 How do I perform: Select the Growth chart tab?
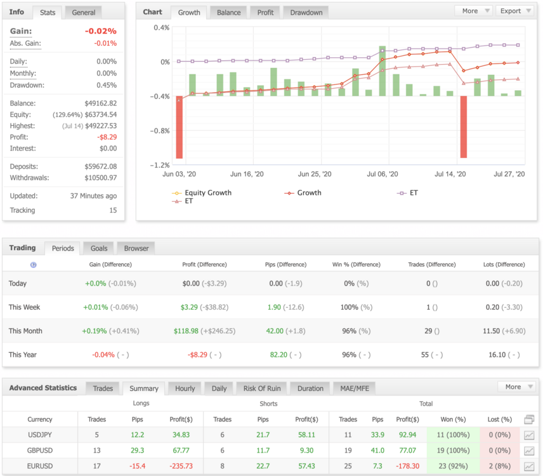pyautogui.click(x=189, y=13)
